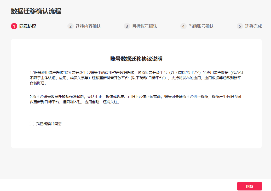
Task: Click agreement paragraph 2 about 原平台账号数据迁移
Action: tap(136, 99)
